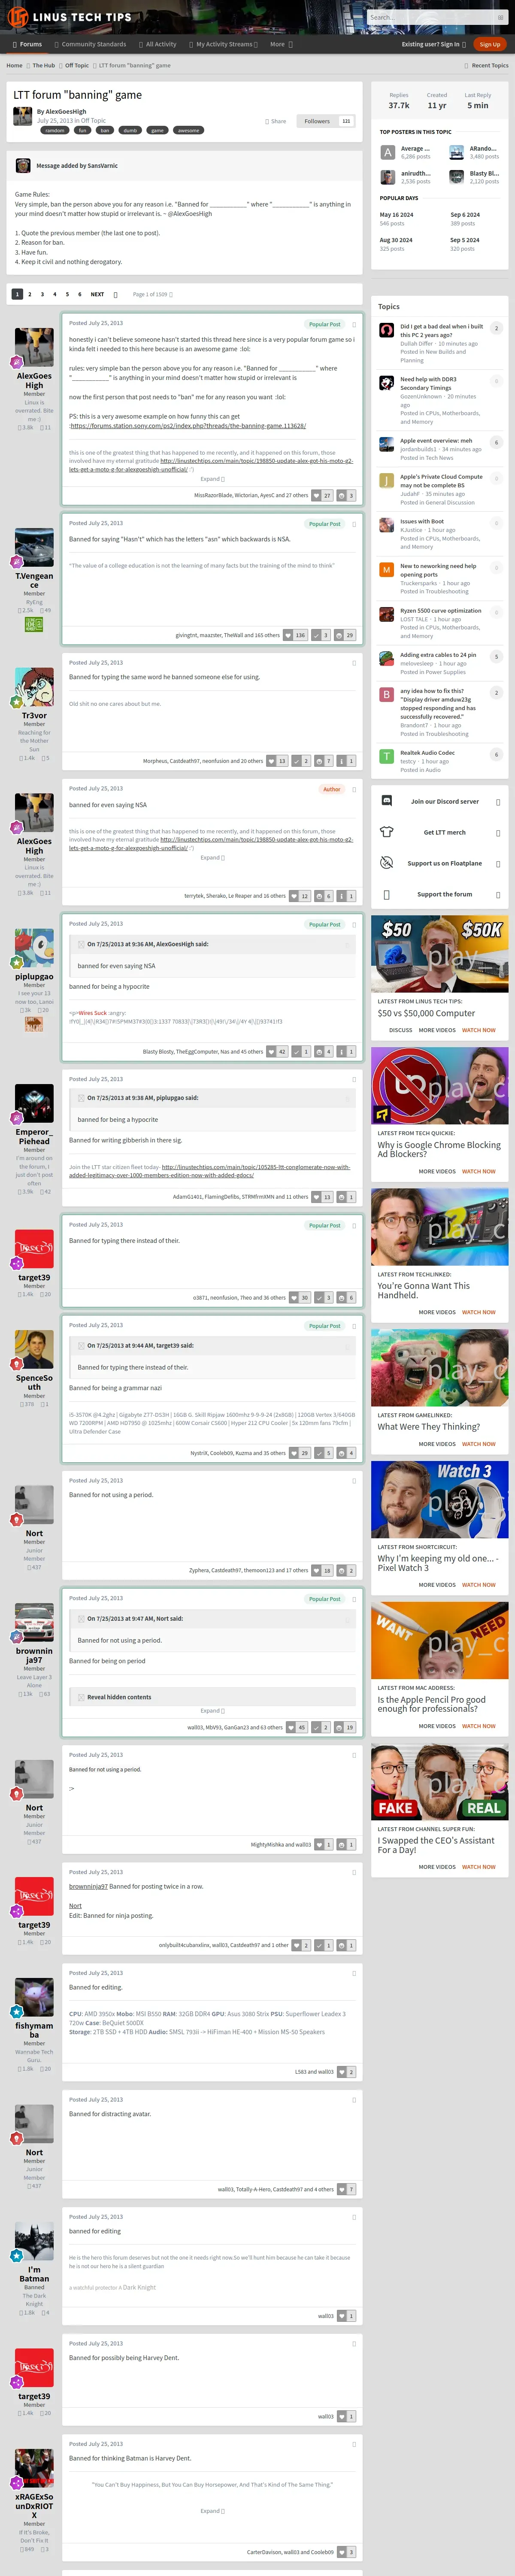The height and width of the screenshot is (2576, 515).
Task: Click reaction showing 29 on T.Vengeance post
Action: pos(345,635)
